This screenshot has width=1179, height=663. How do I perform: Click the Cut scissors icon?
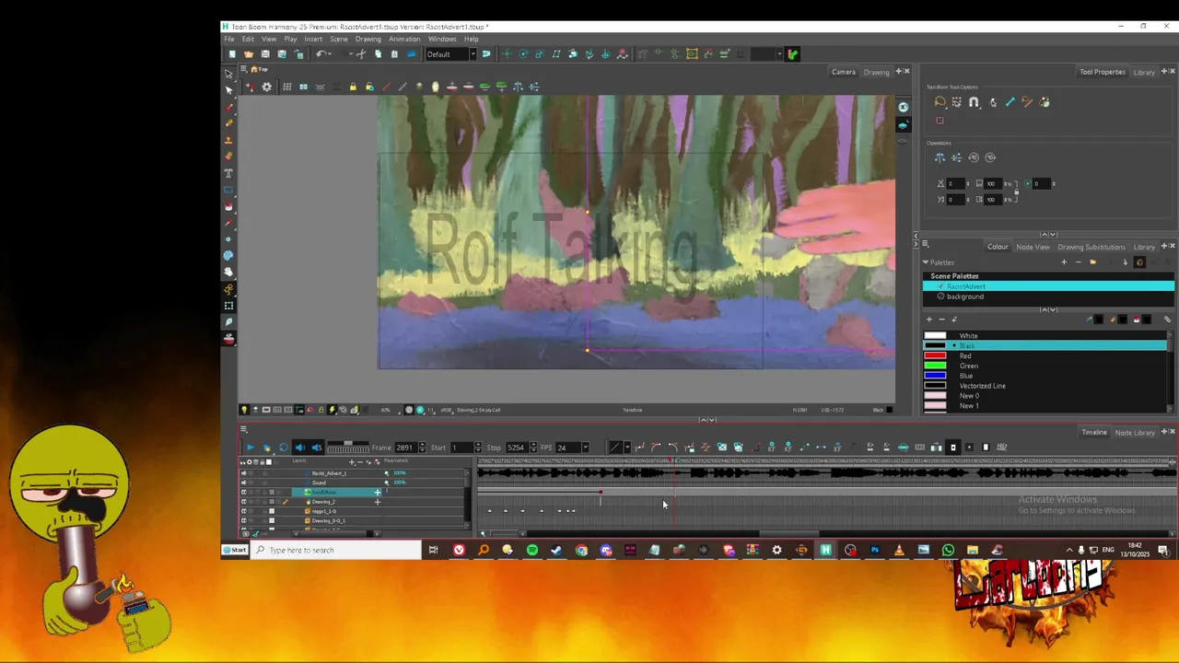point(361,54)
